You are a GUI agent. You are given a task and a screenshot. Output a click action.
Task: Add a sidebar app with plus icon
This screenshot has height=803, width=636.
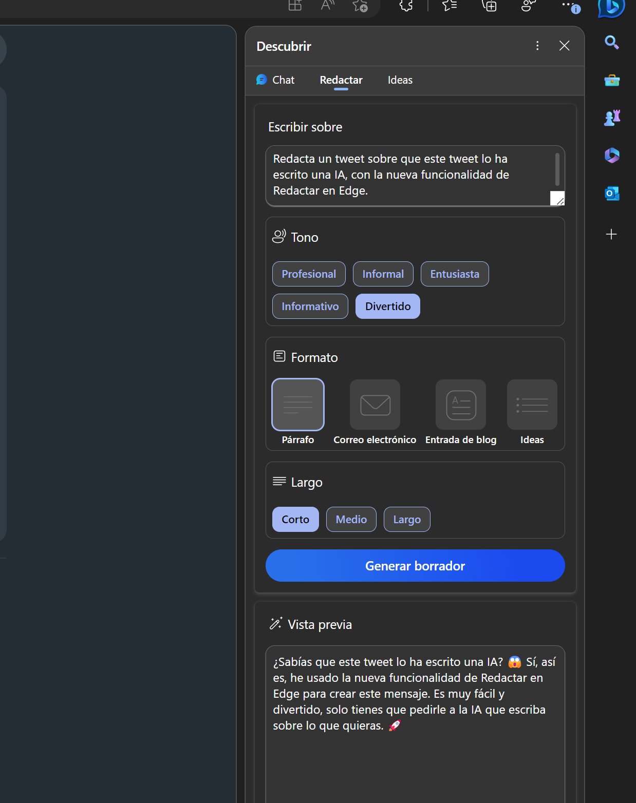[611, 234]
